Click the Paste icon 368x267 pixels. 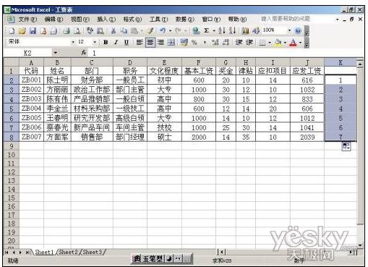click(x=134, y=31)
